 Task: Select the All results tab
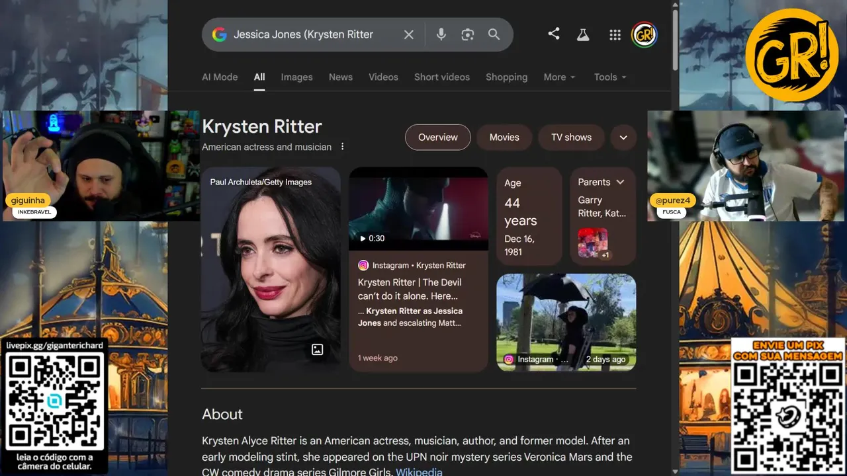259,77
